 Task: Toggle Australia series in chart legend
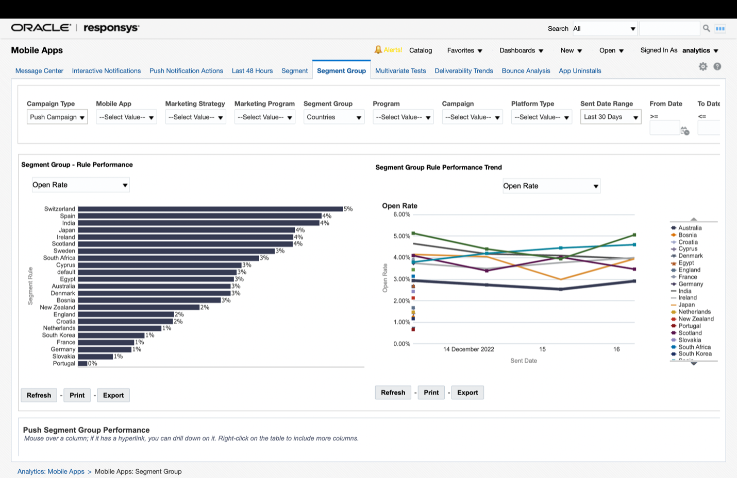[x=690, y=228]
